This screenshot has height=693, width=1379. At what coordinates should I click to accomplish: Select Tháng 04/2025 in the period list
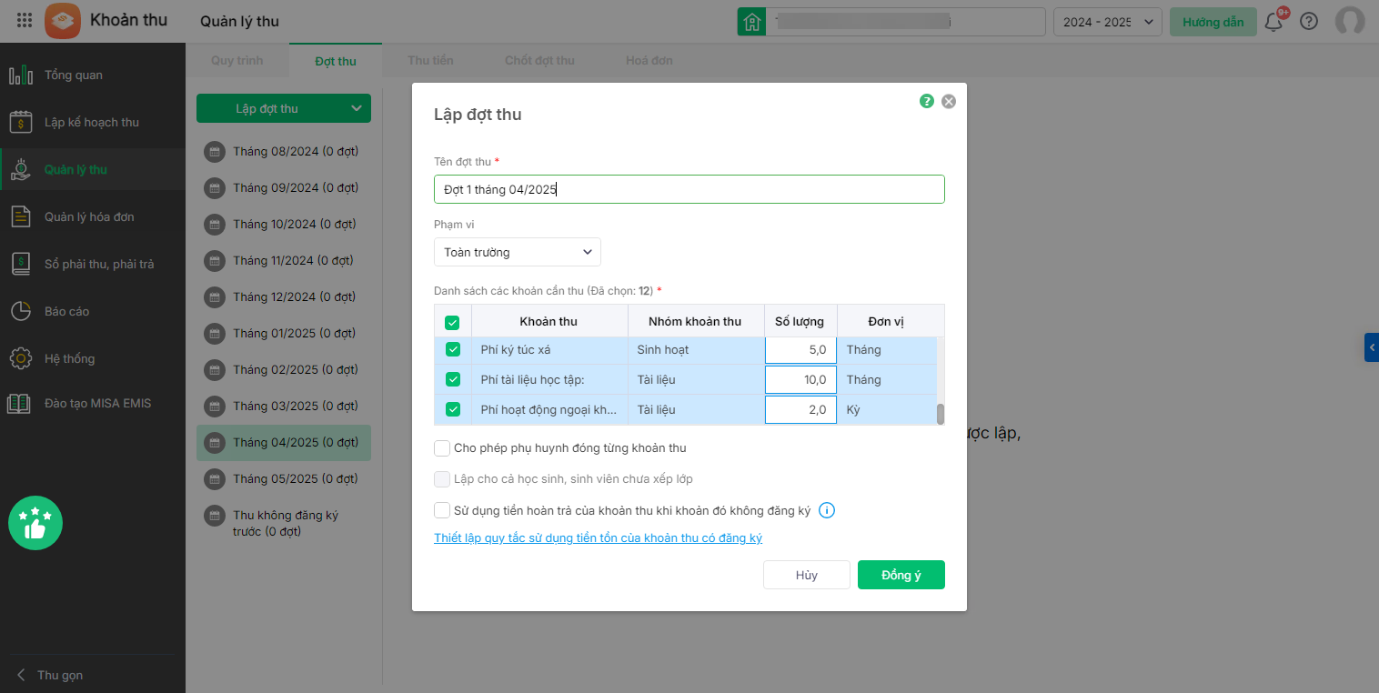pyautogui.click(x=284, y=443)
